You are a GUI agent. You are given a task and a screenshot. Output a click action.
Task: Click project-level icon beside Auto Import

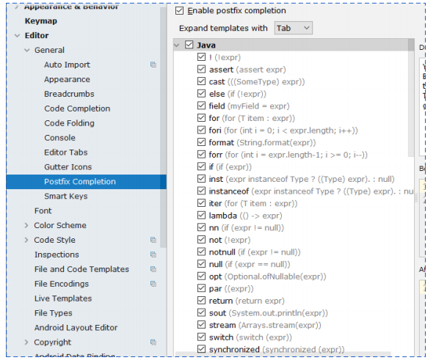coord(153,65)
